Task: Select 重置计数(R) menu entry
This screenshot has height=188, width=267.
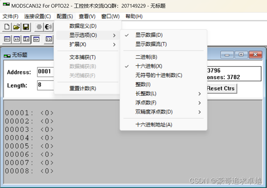Action: pos(88,88)
